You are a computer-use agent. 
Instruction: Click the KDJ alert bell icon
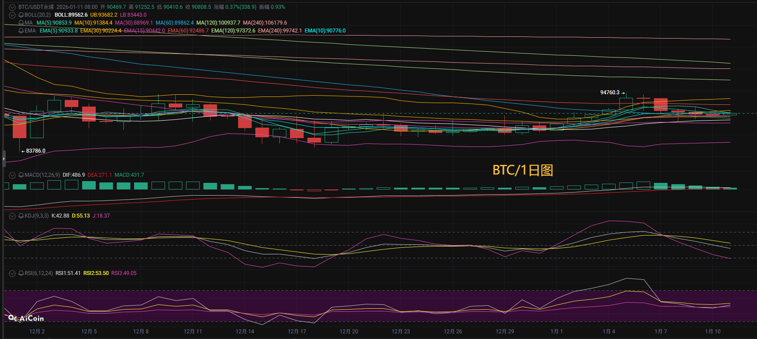coord(21,216)
